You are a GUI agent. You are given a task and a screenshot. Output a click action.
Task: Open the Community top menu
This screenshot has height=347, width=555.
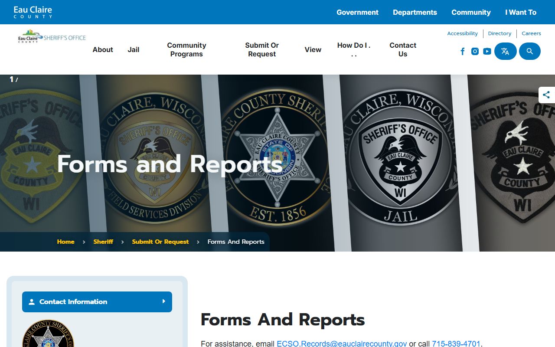471,12
